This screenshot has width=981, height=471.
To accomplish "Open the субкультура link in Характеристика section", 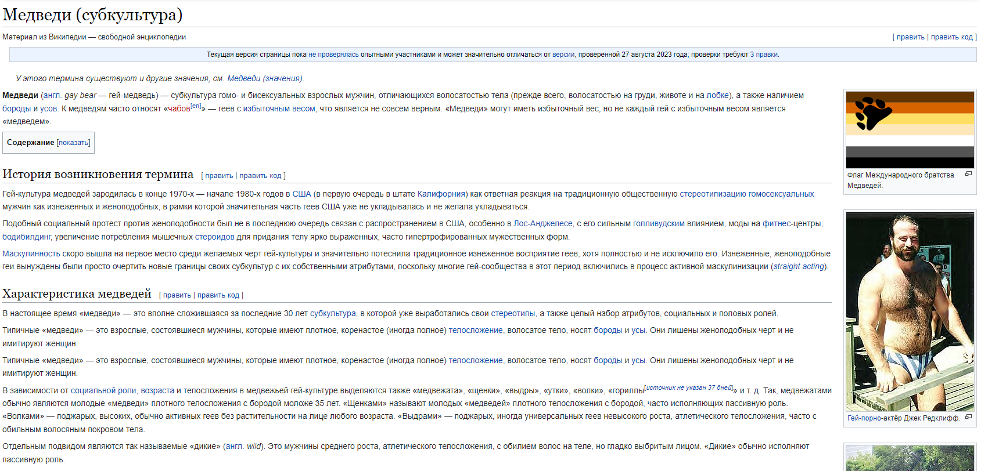I will tap(333, 313).
